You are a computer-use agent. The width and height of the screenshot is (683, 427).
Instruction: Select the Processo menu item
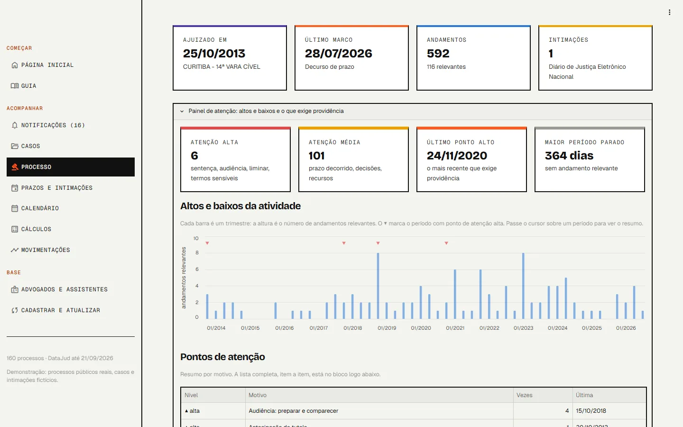tap(71, 167)
